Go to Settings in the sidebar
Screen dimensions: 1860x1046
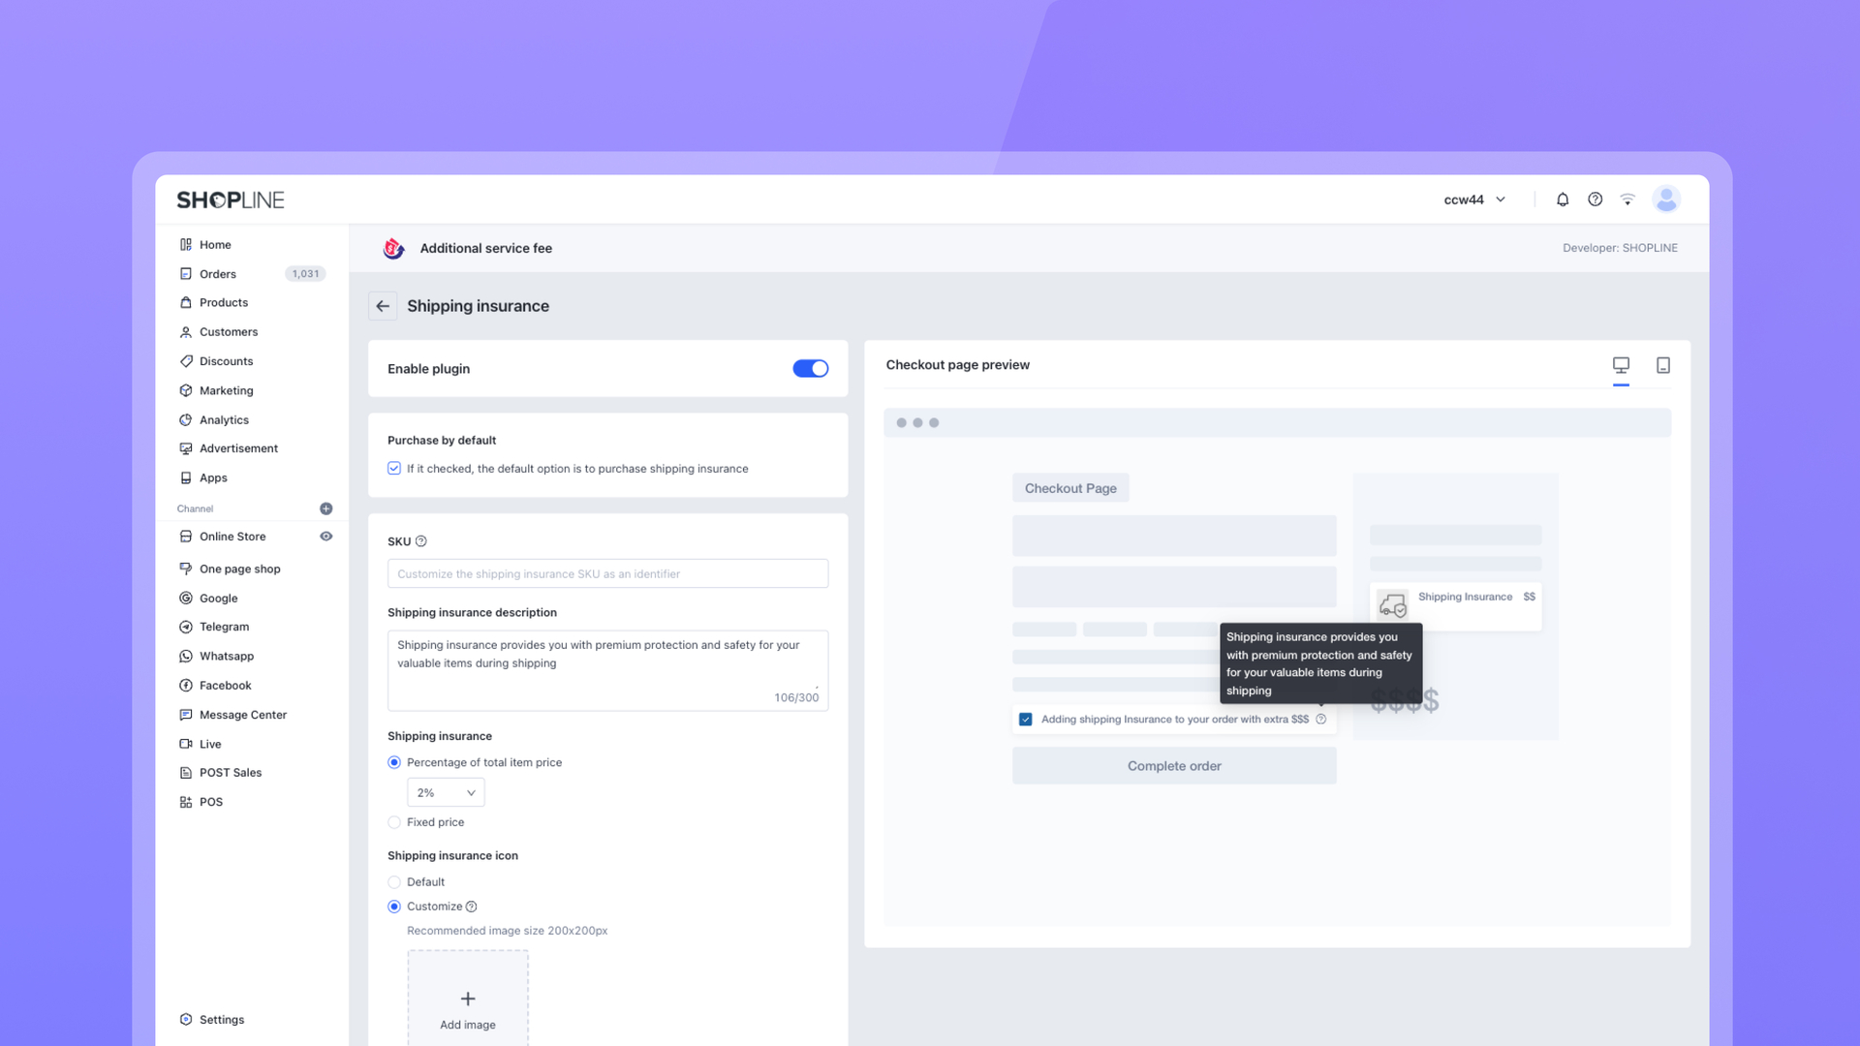pyautogui.click(x=221, y=1020)
